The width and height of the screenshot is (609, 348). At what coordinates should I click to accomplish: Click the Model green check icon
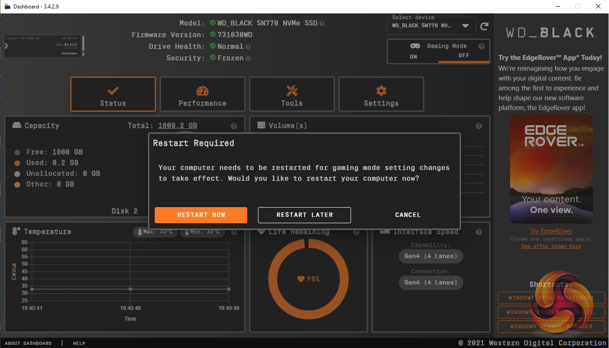coord(213,23)
